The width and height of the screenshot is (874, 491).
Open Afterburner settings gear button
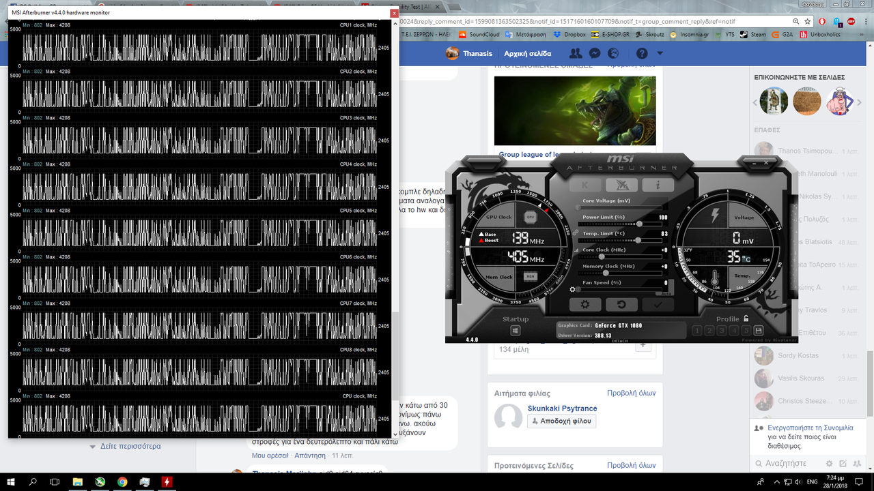click(x=585, y=305)
